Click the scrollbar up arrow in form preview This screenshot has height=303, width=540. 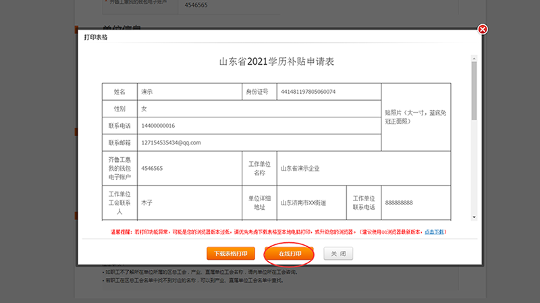tap(475, 59)
